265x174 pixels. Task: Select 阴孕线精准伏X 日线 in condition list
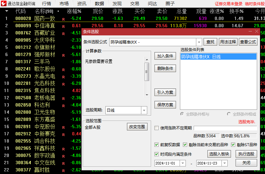pyautogui.click(x=218, y=57)
